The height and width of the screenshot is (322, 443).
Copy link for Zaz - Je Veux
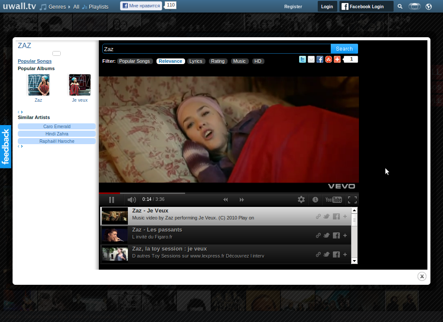pos(318,216)
